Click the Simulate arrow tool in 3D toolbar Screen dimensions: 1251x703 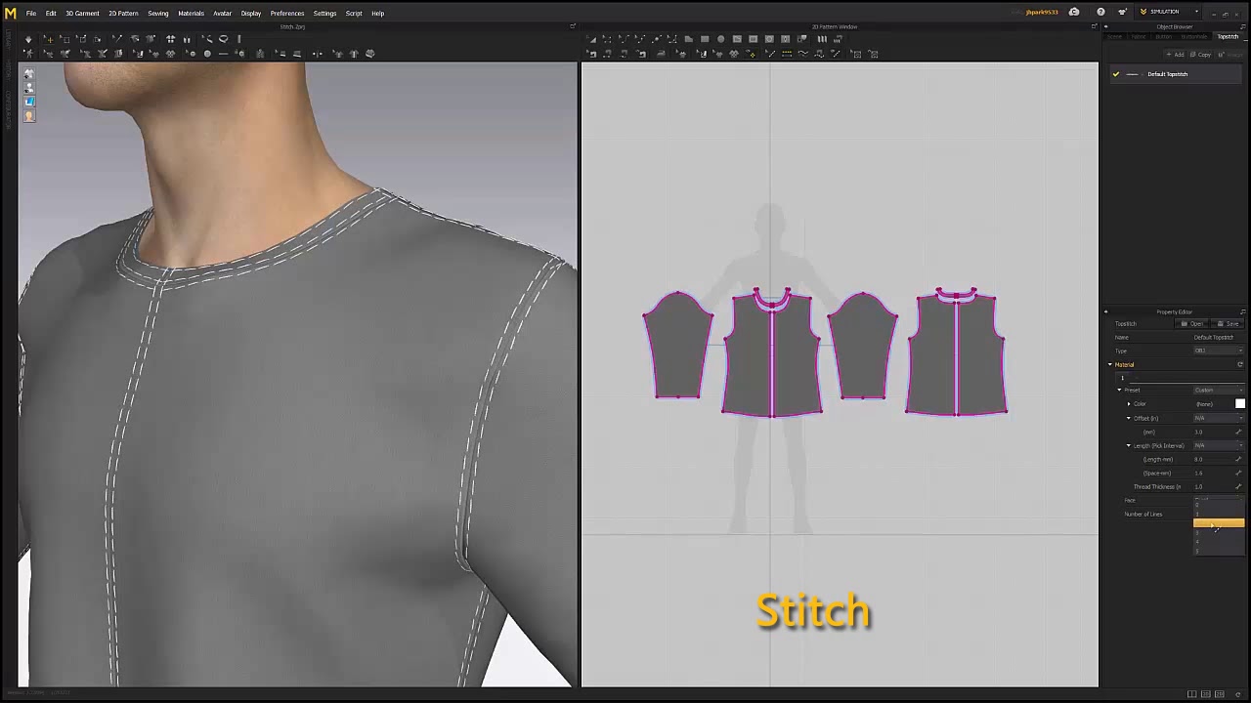coord(28,39)
